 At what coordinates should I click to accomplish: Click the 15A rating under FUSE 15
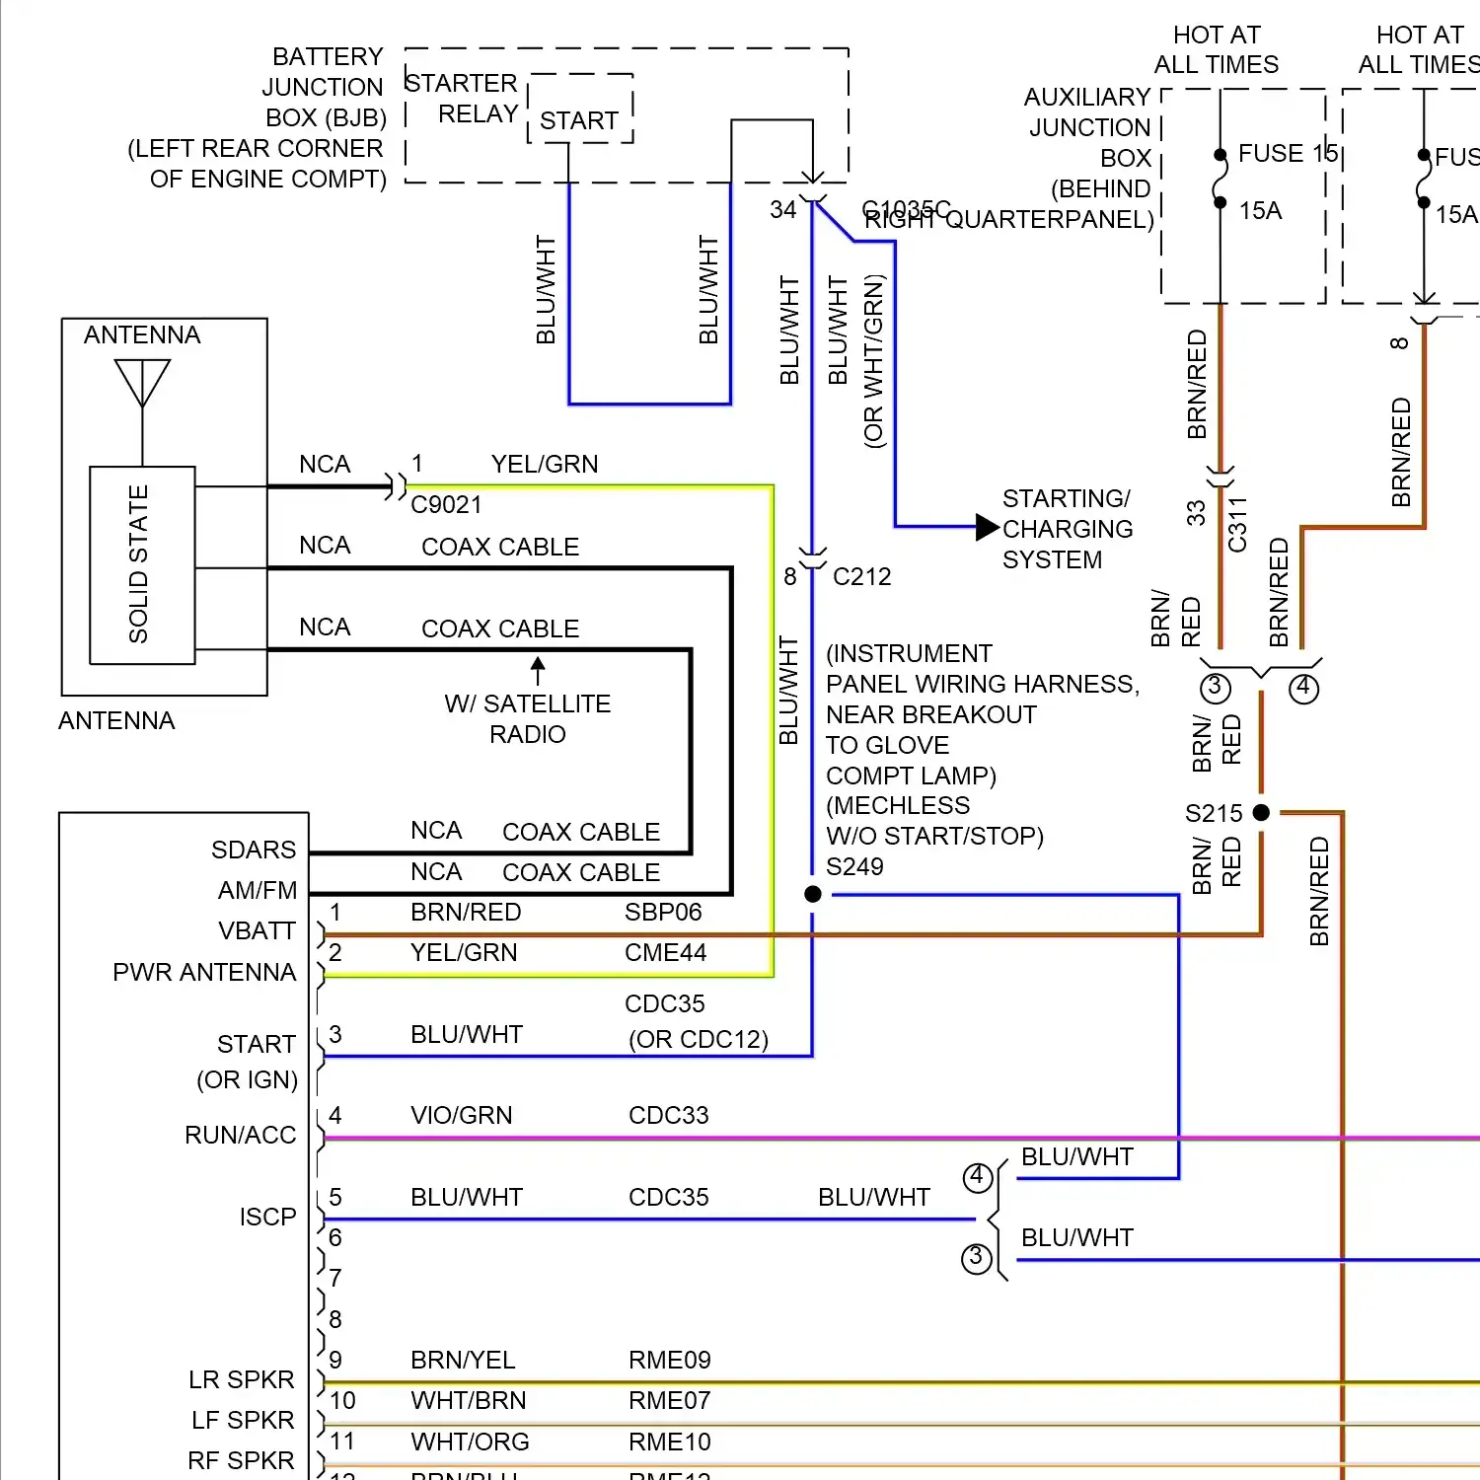point(1260,210)
